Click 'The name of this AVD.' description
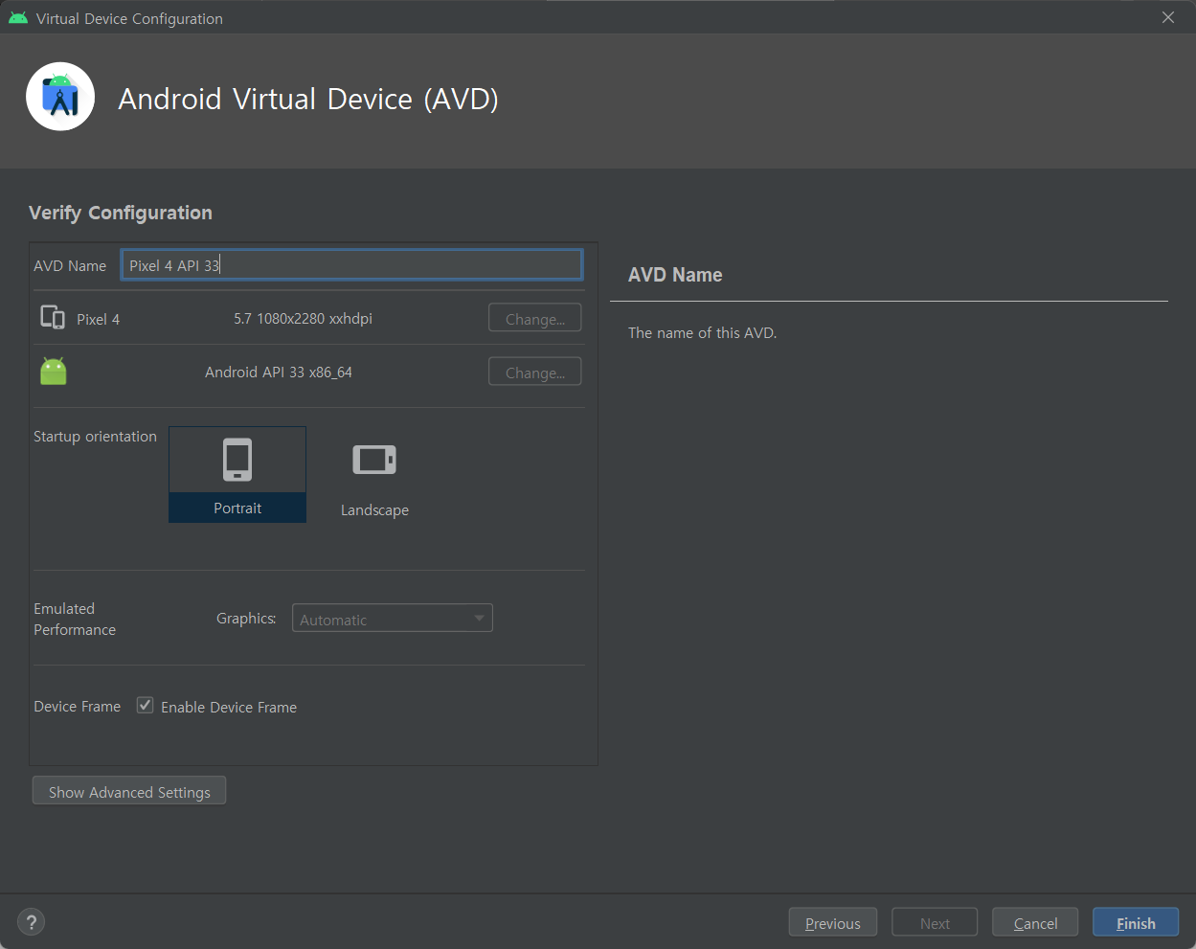 coord(702,332)
